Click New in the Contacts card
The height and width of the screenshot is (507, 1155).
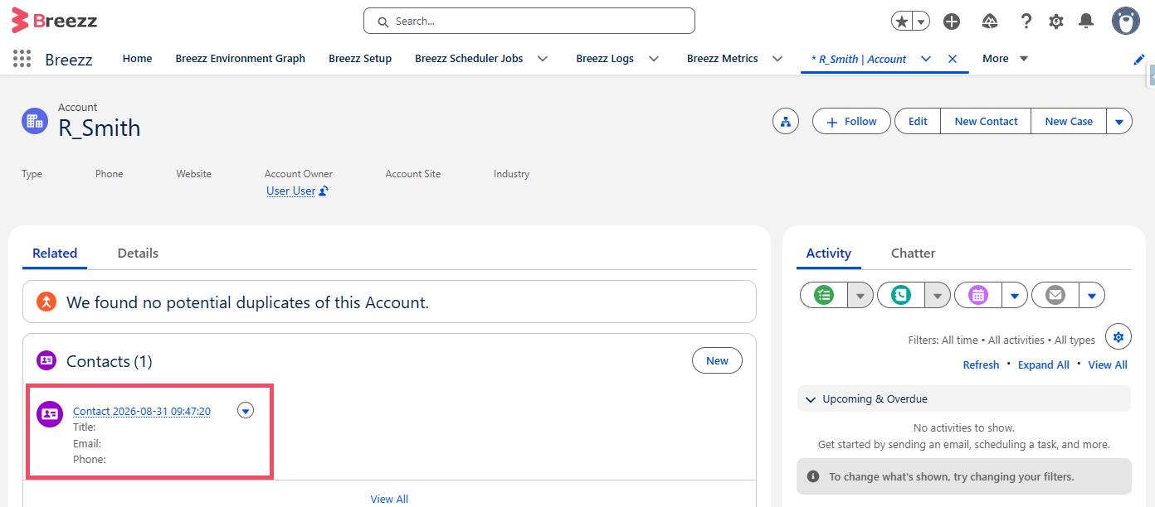point(717,360)
